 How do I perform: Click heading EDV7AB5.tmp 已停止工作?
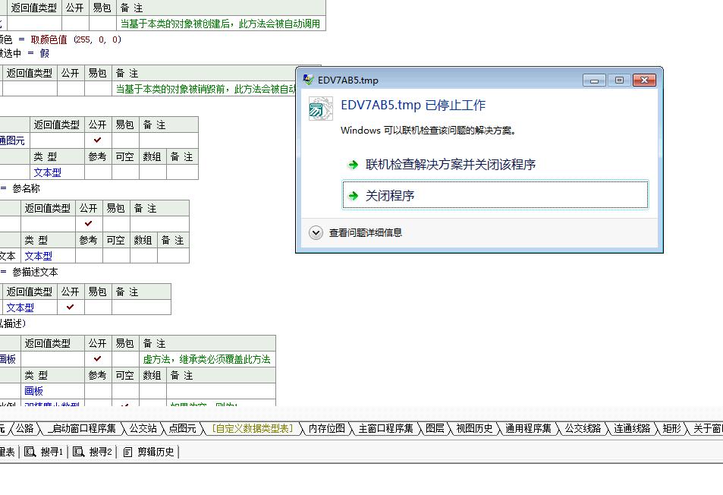coord(413,106)
